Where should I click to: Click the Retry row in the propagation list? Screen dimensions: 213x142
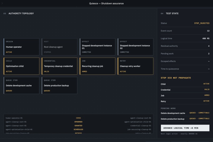tap(185, 101)
